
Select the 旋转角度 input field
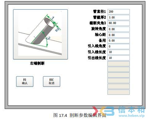tap(119, 29)
